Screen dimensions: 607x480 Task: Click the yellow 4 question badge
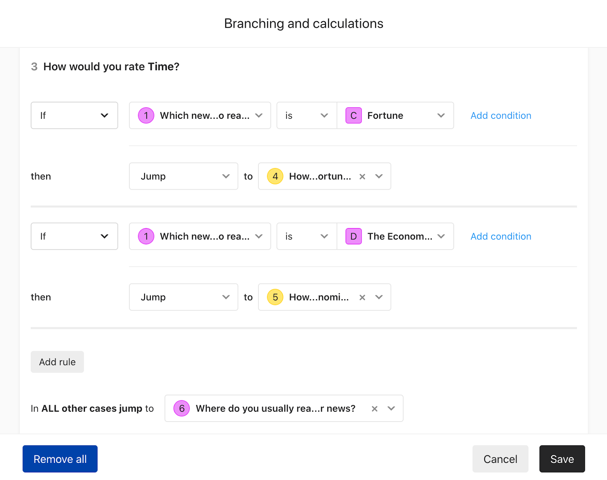275,176
